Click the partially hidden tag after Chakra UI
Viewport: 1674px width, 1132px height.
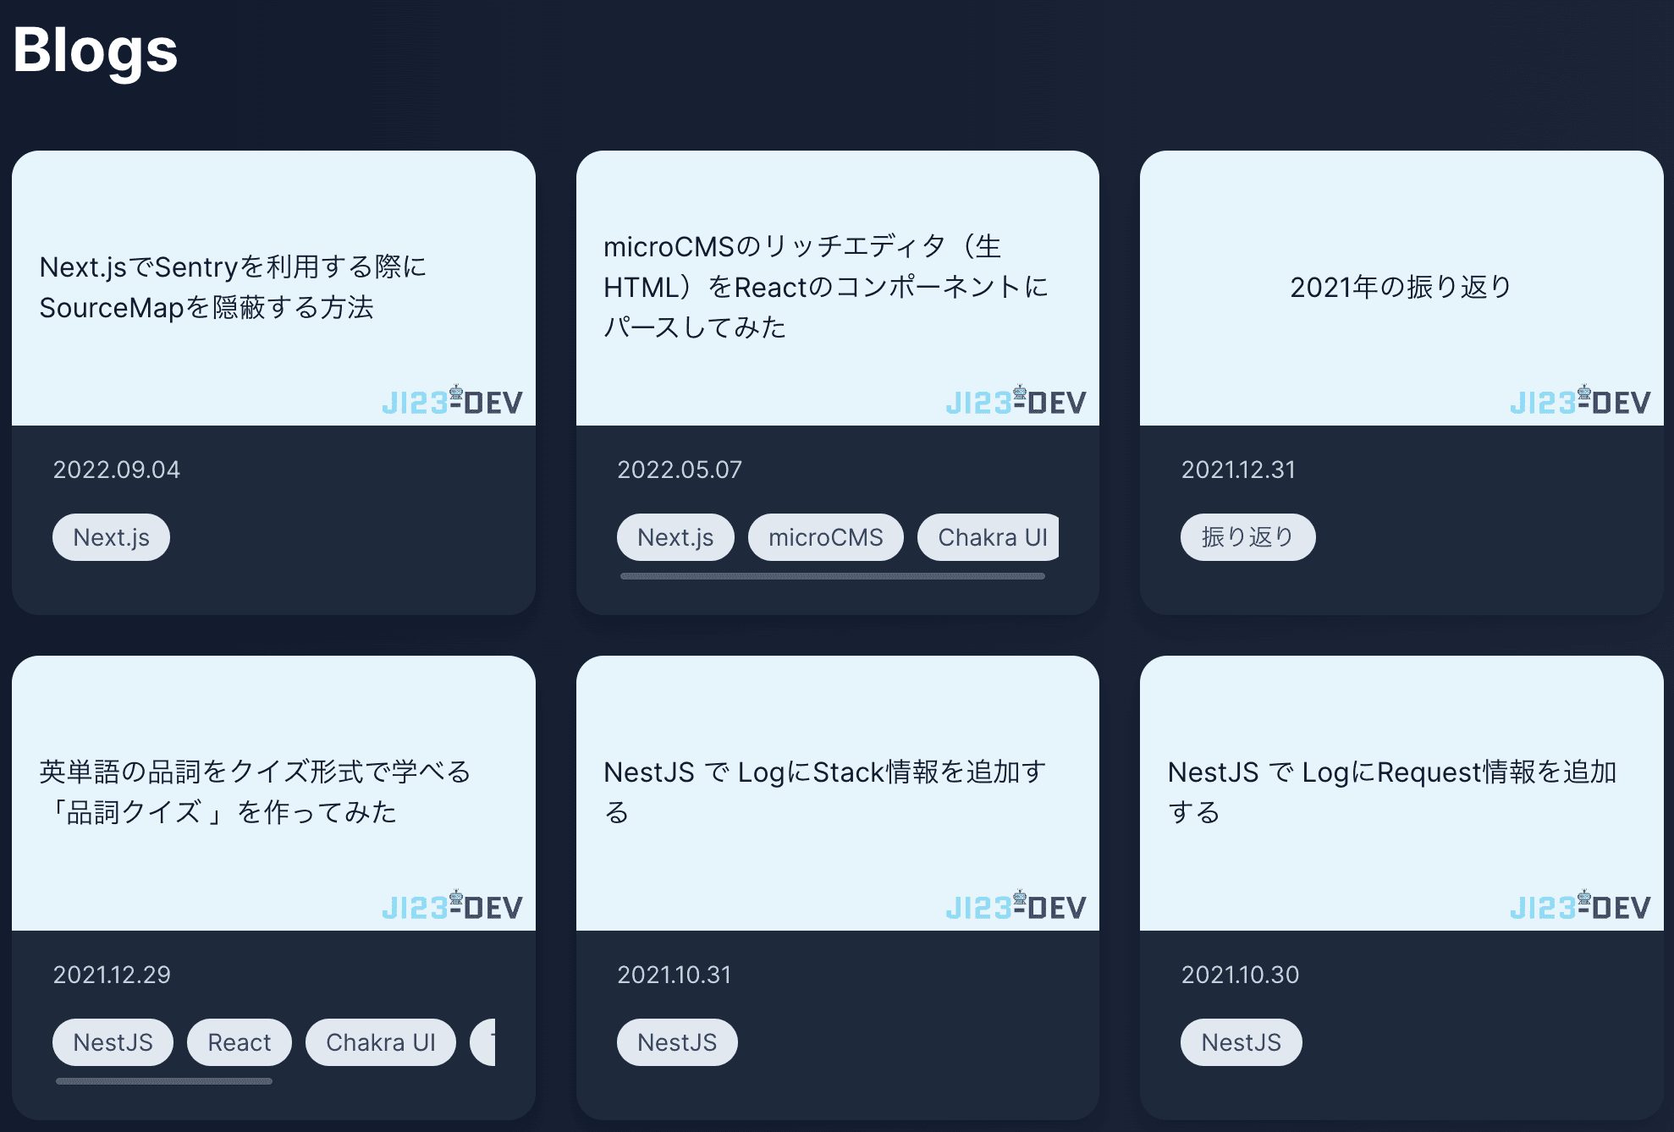484,1042
